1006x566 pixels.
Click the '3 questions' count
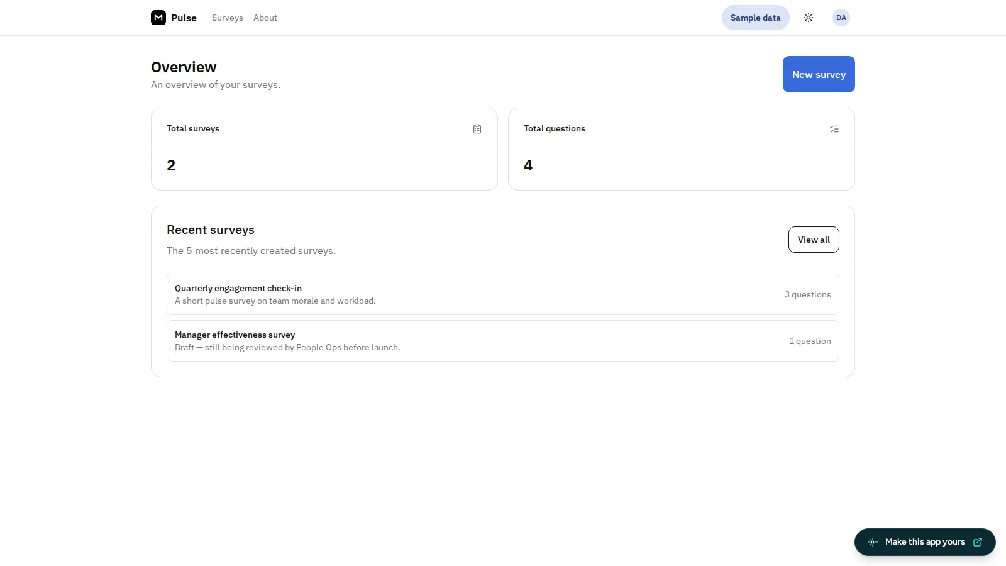click(807, 294)
